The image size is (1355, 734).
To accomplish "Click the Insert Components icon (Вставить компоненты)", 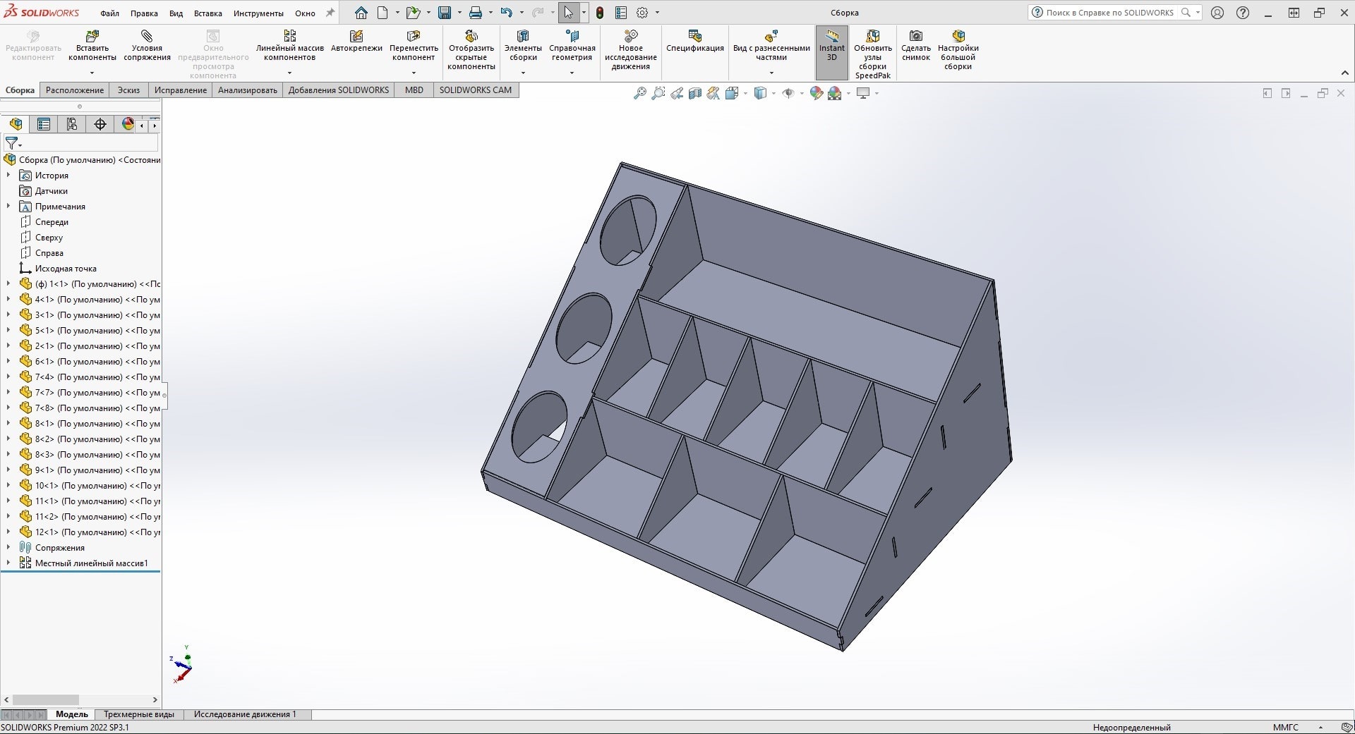I will (92, 37).
